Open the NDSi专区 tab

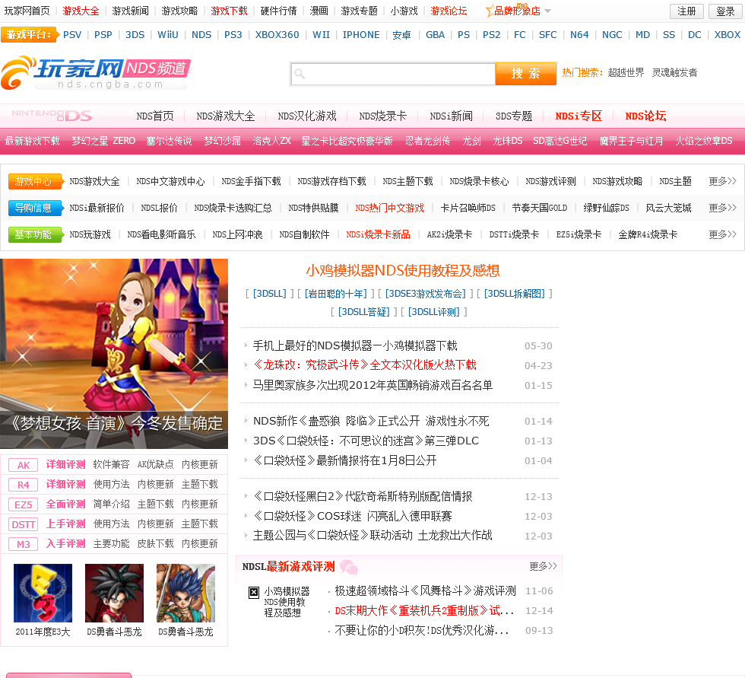tap(579, 116)
